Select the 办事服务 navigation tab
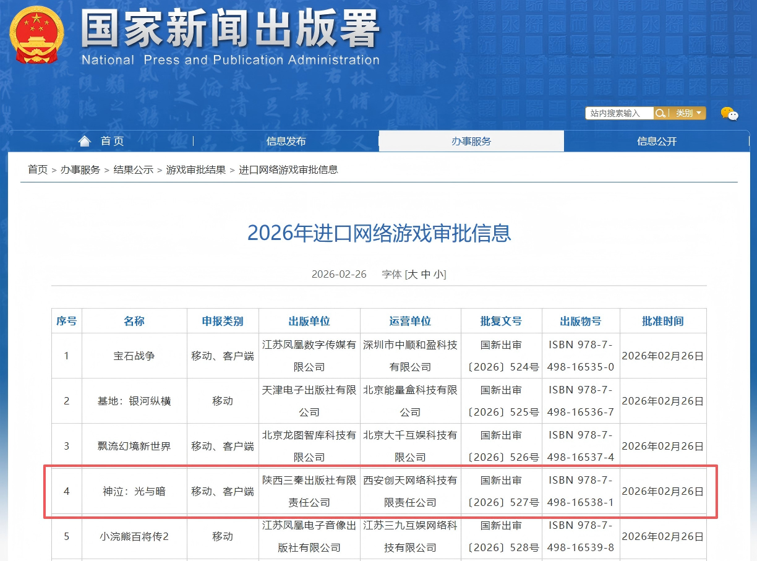Screen dimensions: 757x561 coord(471,141)
